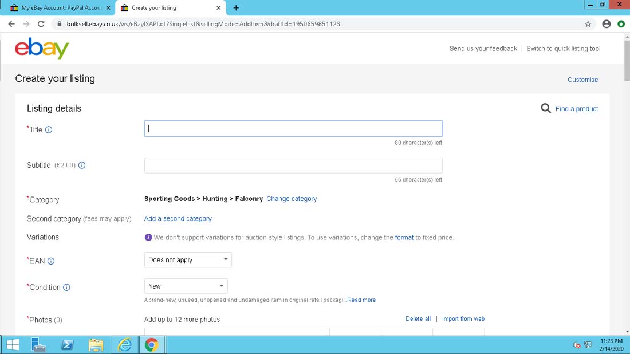Click the Chrome taskbar icon
The width and height of the screenshot is (630, 354).
coord(151,345)
